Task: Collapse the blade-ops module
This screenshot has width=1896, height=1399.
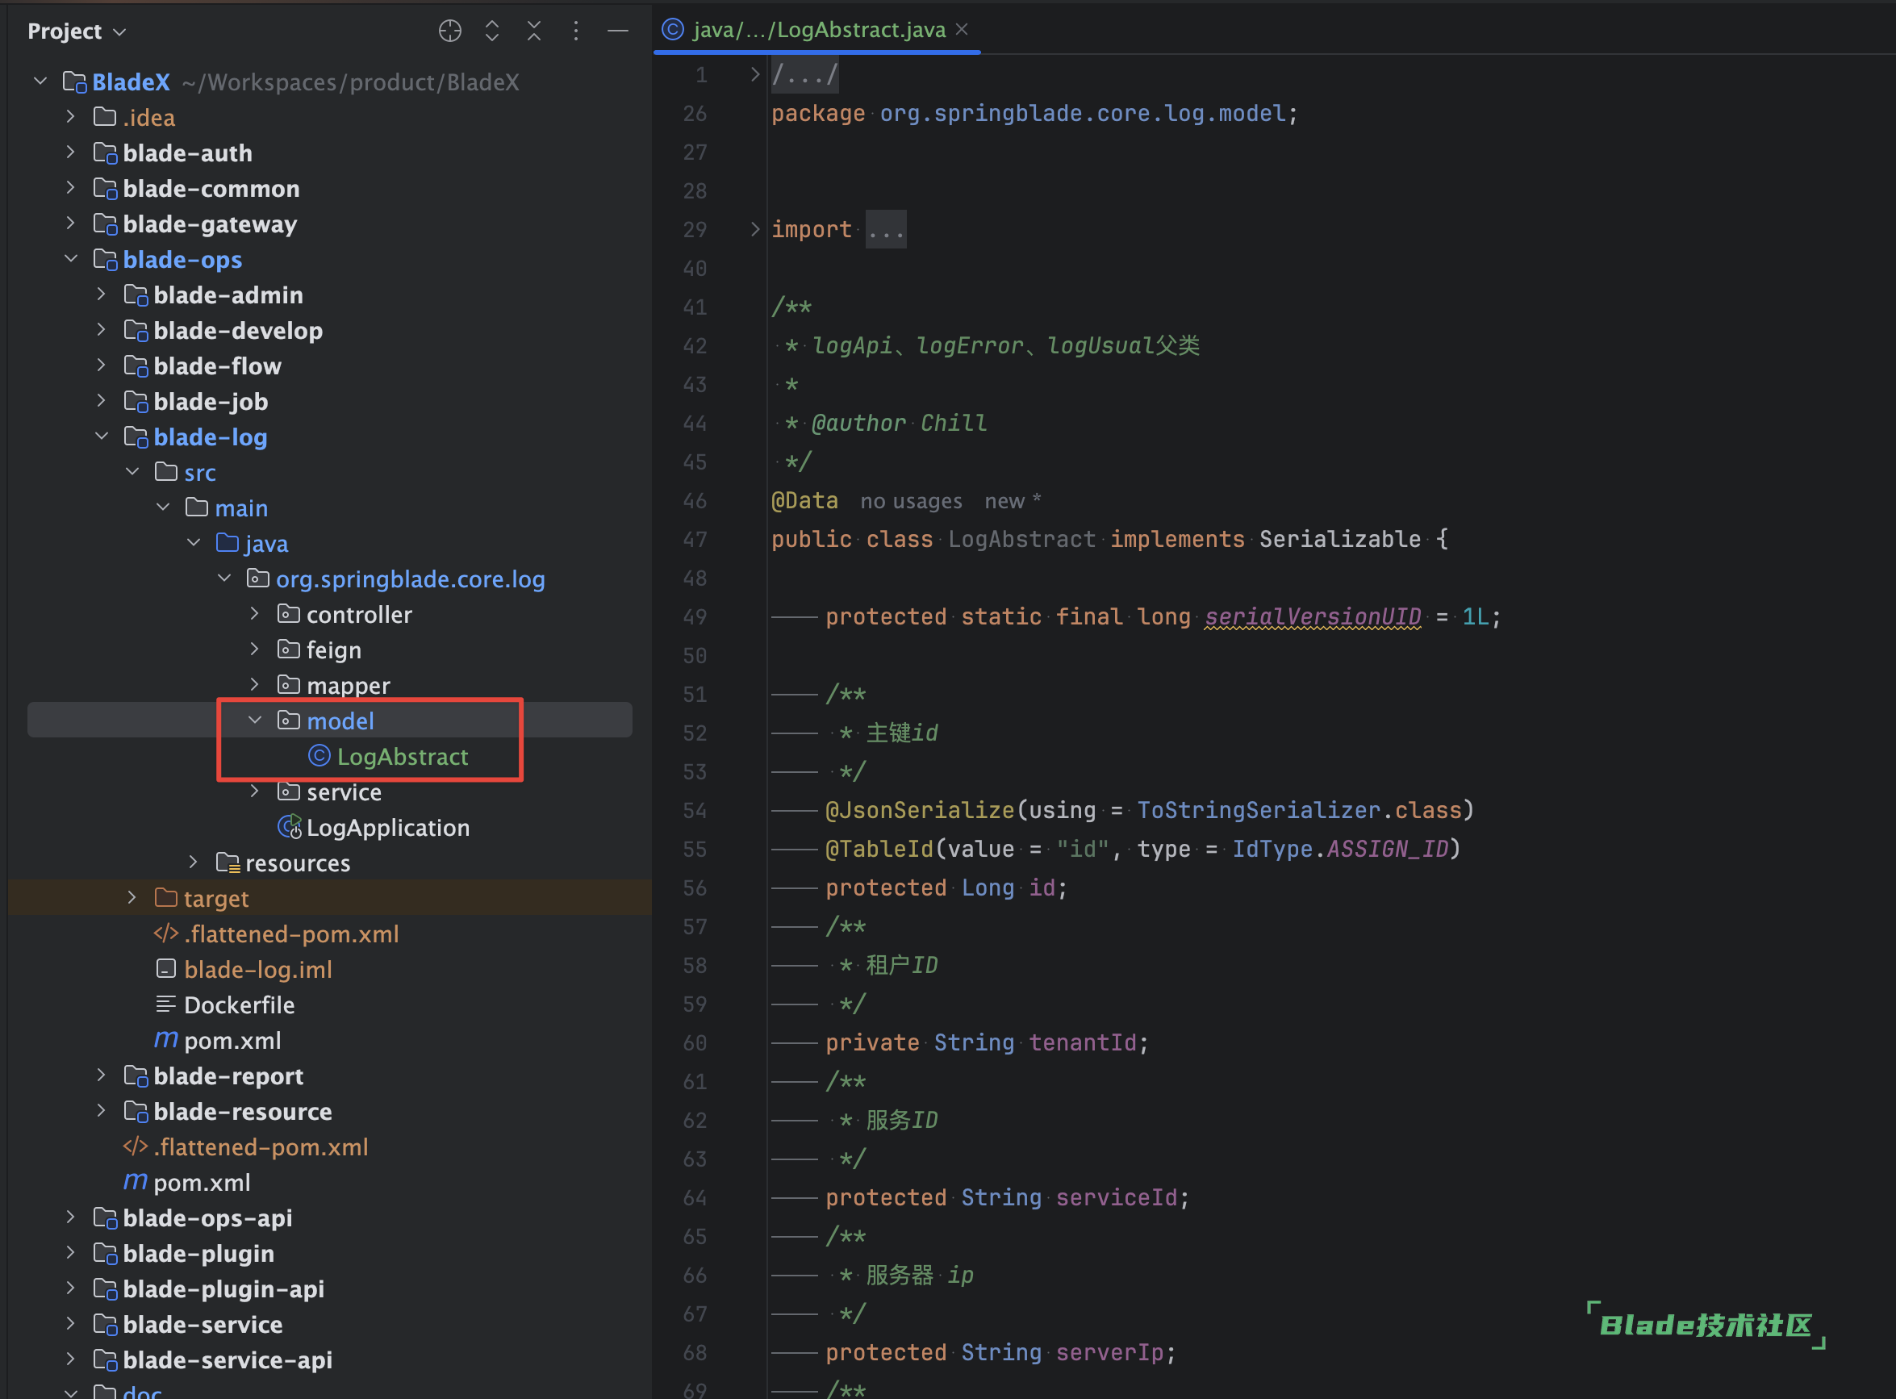Action: 71,259
